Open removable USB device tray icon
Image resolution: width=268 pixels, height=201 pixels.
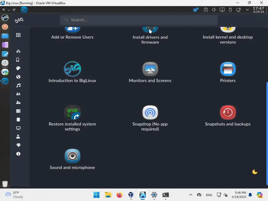click(230, 10)
